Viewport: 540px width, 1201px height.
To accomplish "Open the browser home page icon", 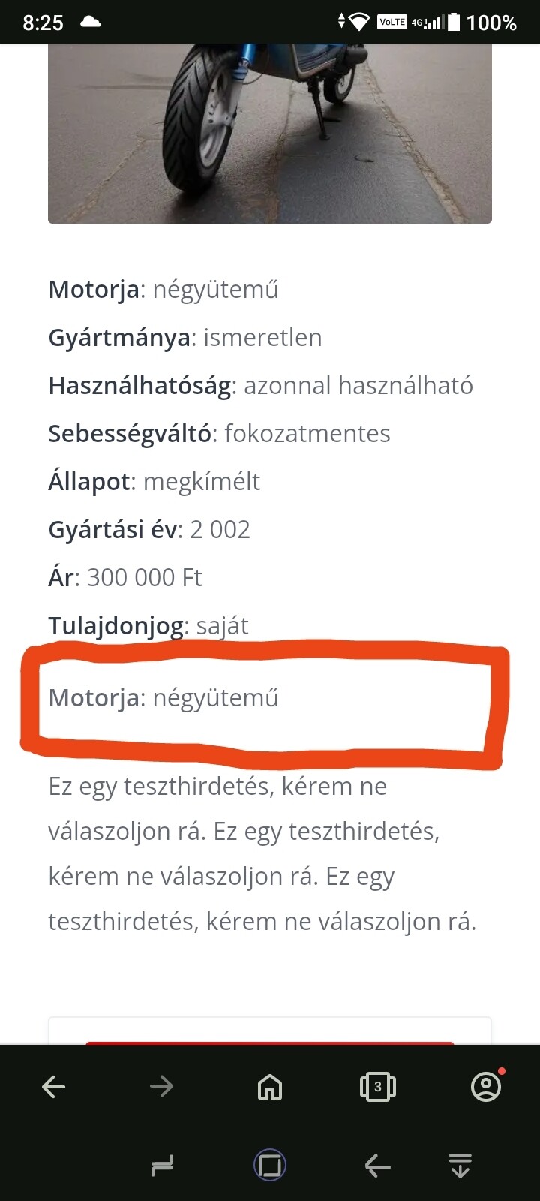I will point(270,1086).
